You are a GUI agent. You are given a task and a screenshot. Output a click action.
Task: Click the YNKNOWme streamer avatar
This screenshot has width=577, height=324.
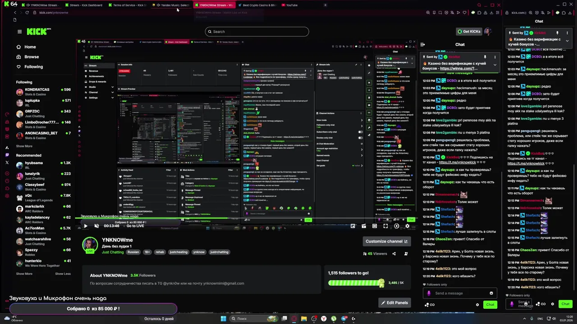coord(90,244)
